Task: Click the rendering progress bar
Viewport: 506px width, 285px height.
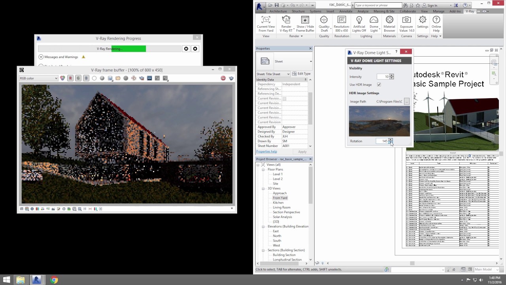Action: pyautogui.click(x=109, y=49)
